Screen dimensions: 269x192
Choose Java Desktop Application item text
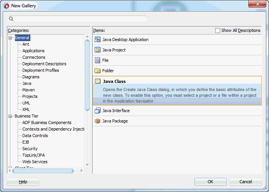coord(125,40)
